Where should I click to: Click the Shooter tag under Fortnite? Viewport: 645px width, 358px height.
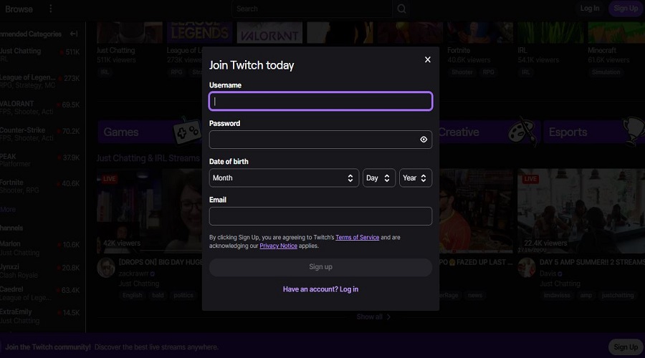tap(462, 72)
